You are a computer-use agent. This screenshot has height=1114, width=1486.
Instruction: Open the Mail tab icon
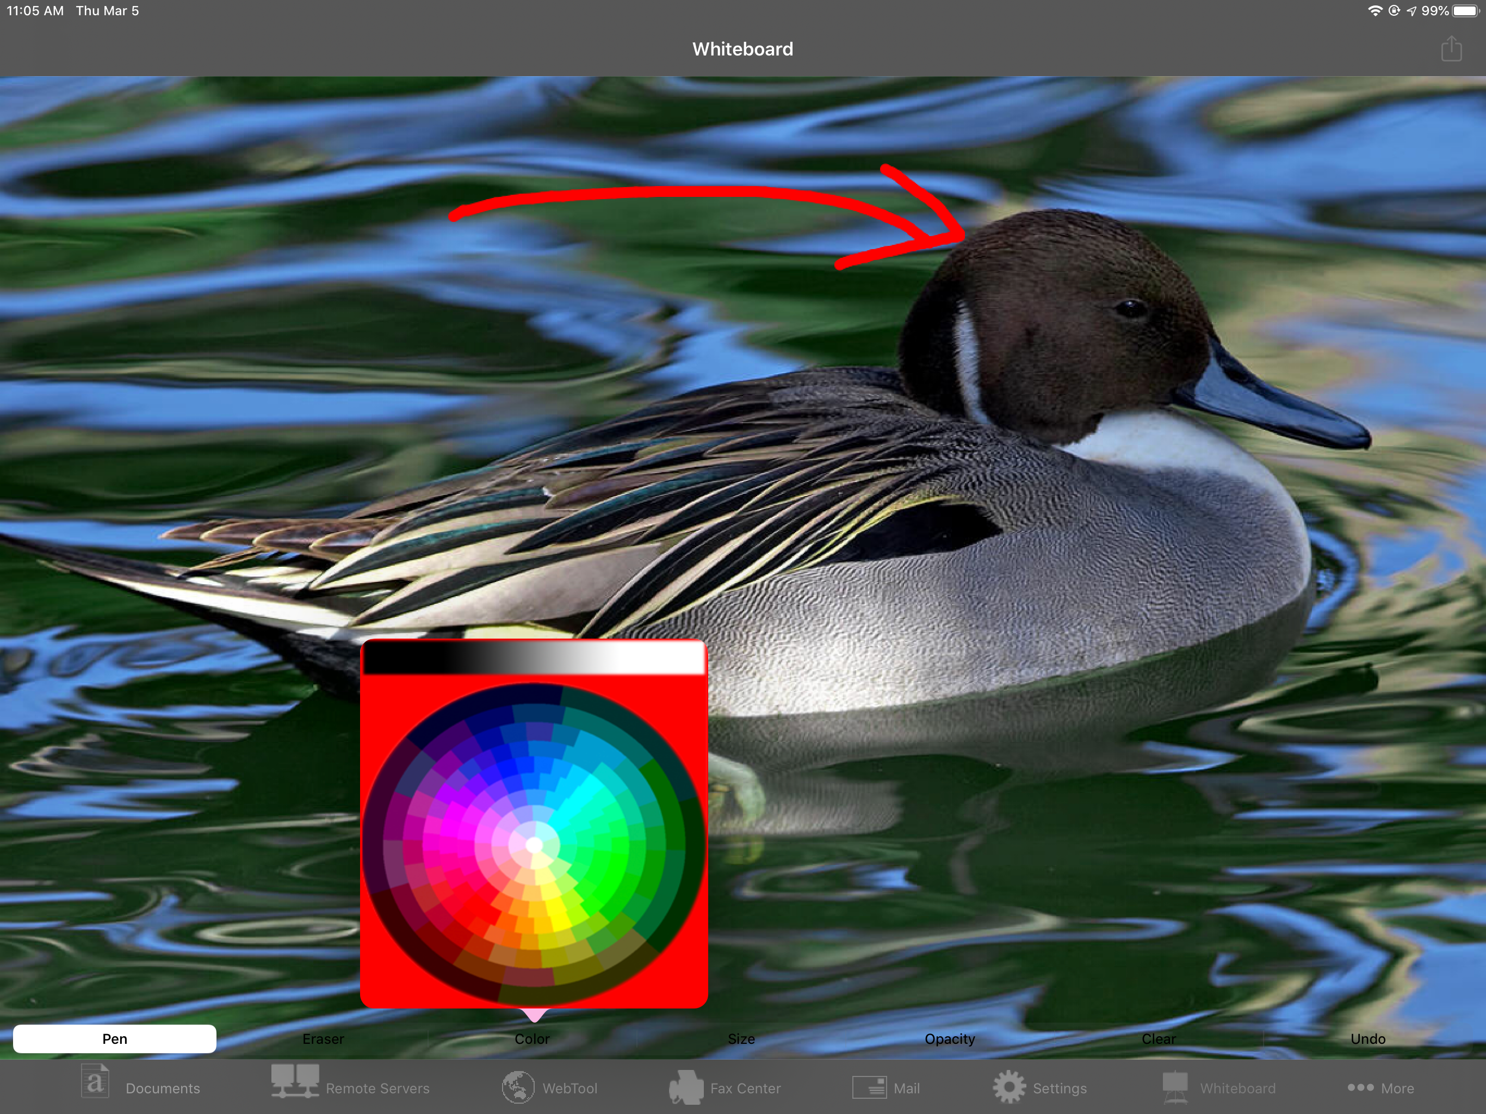pos(869,1087)
